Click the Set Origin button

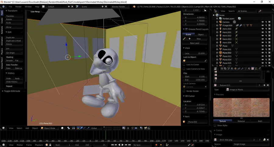14,53
